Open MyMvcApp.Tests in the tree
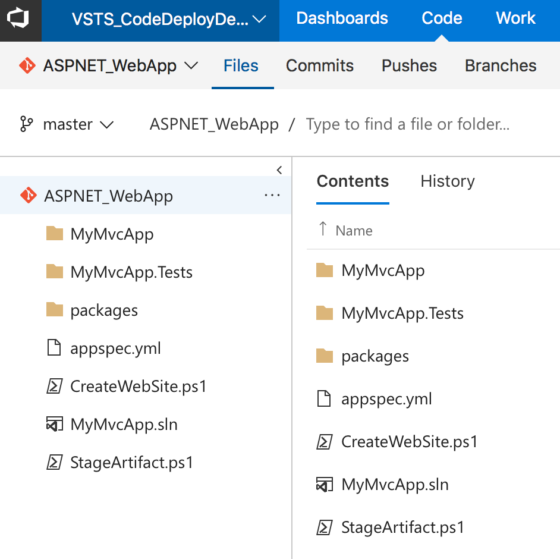Viewport: 560px width, 559px height. point(131,272)
